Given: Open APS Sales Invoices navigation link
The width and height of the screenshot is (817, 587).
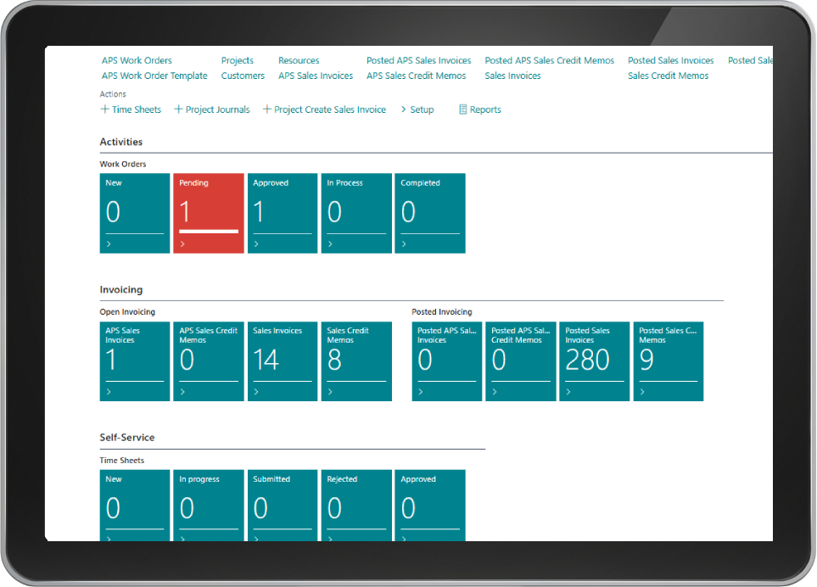Looking at the screenshot, I should tap(316, 75).
